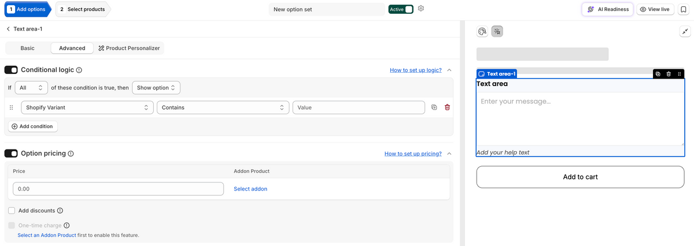
Task: Open the Contains operator dropdown
Action: tap(223, 107)
